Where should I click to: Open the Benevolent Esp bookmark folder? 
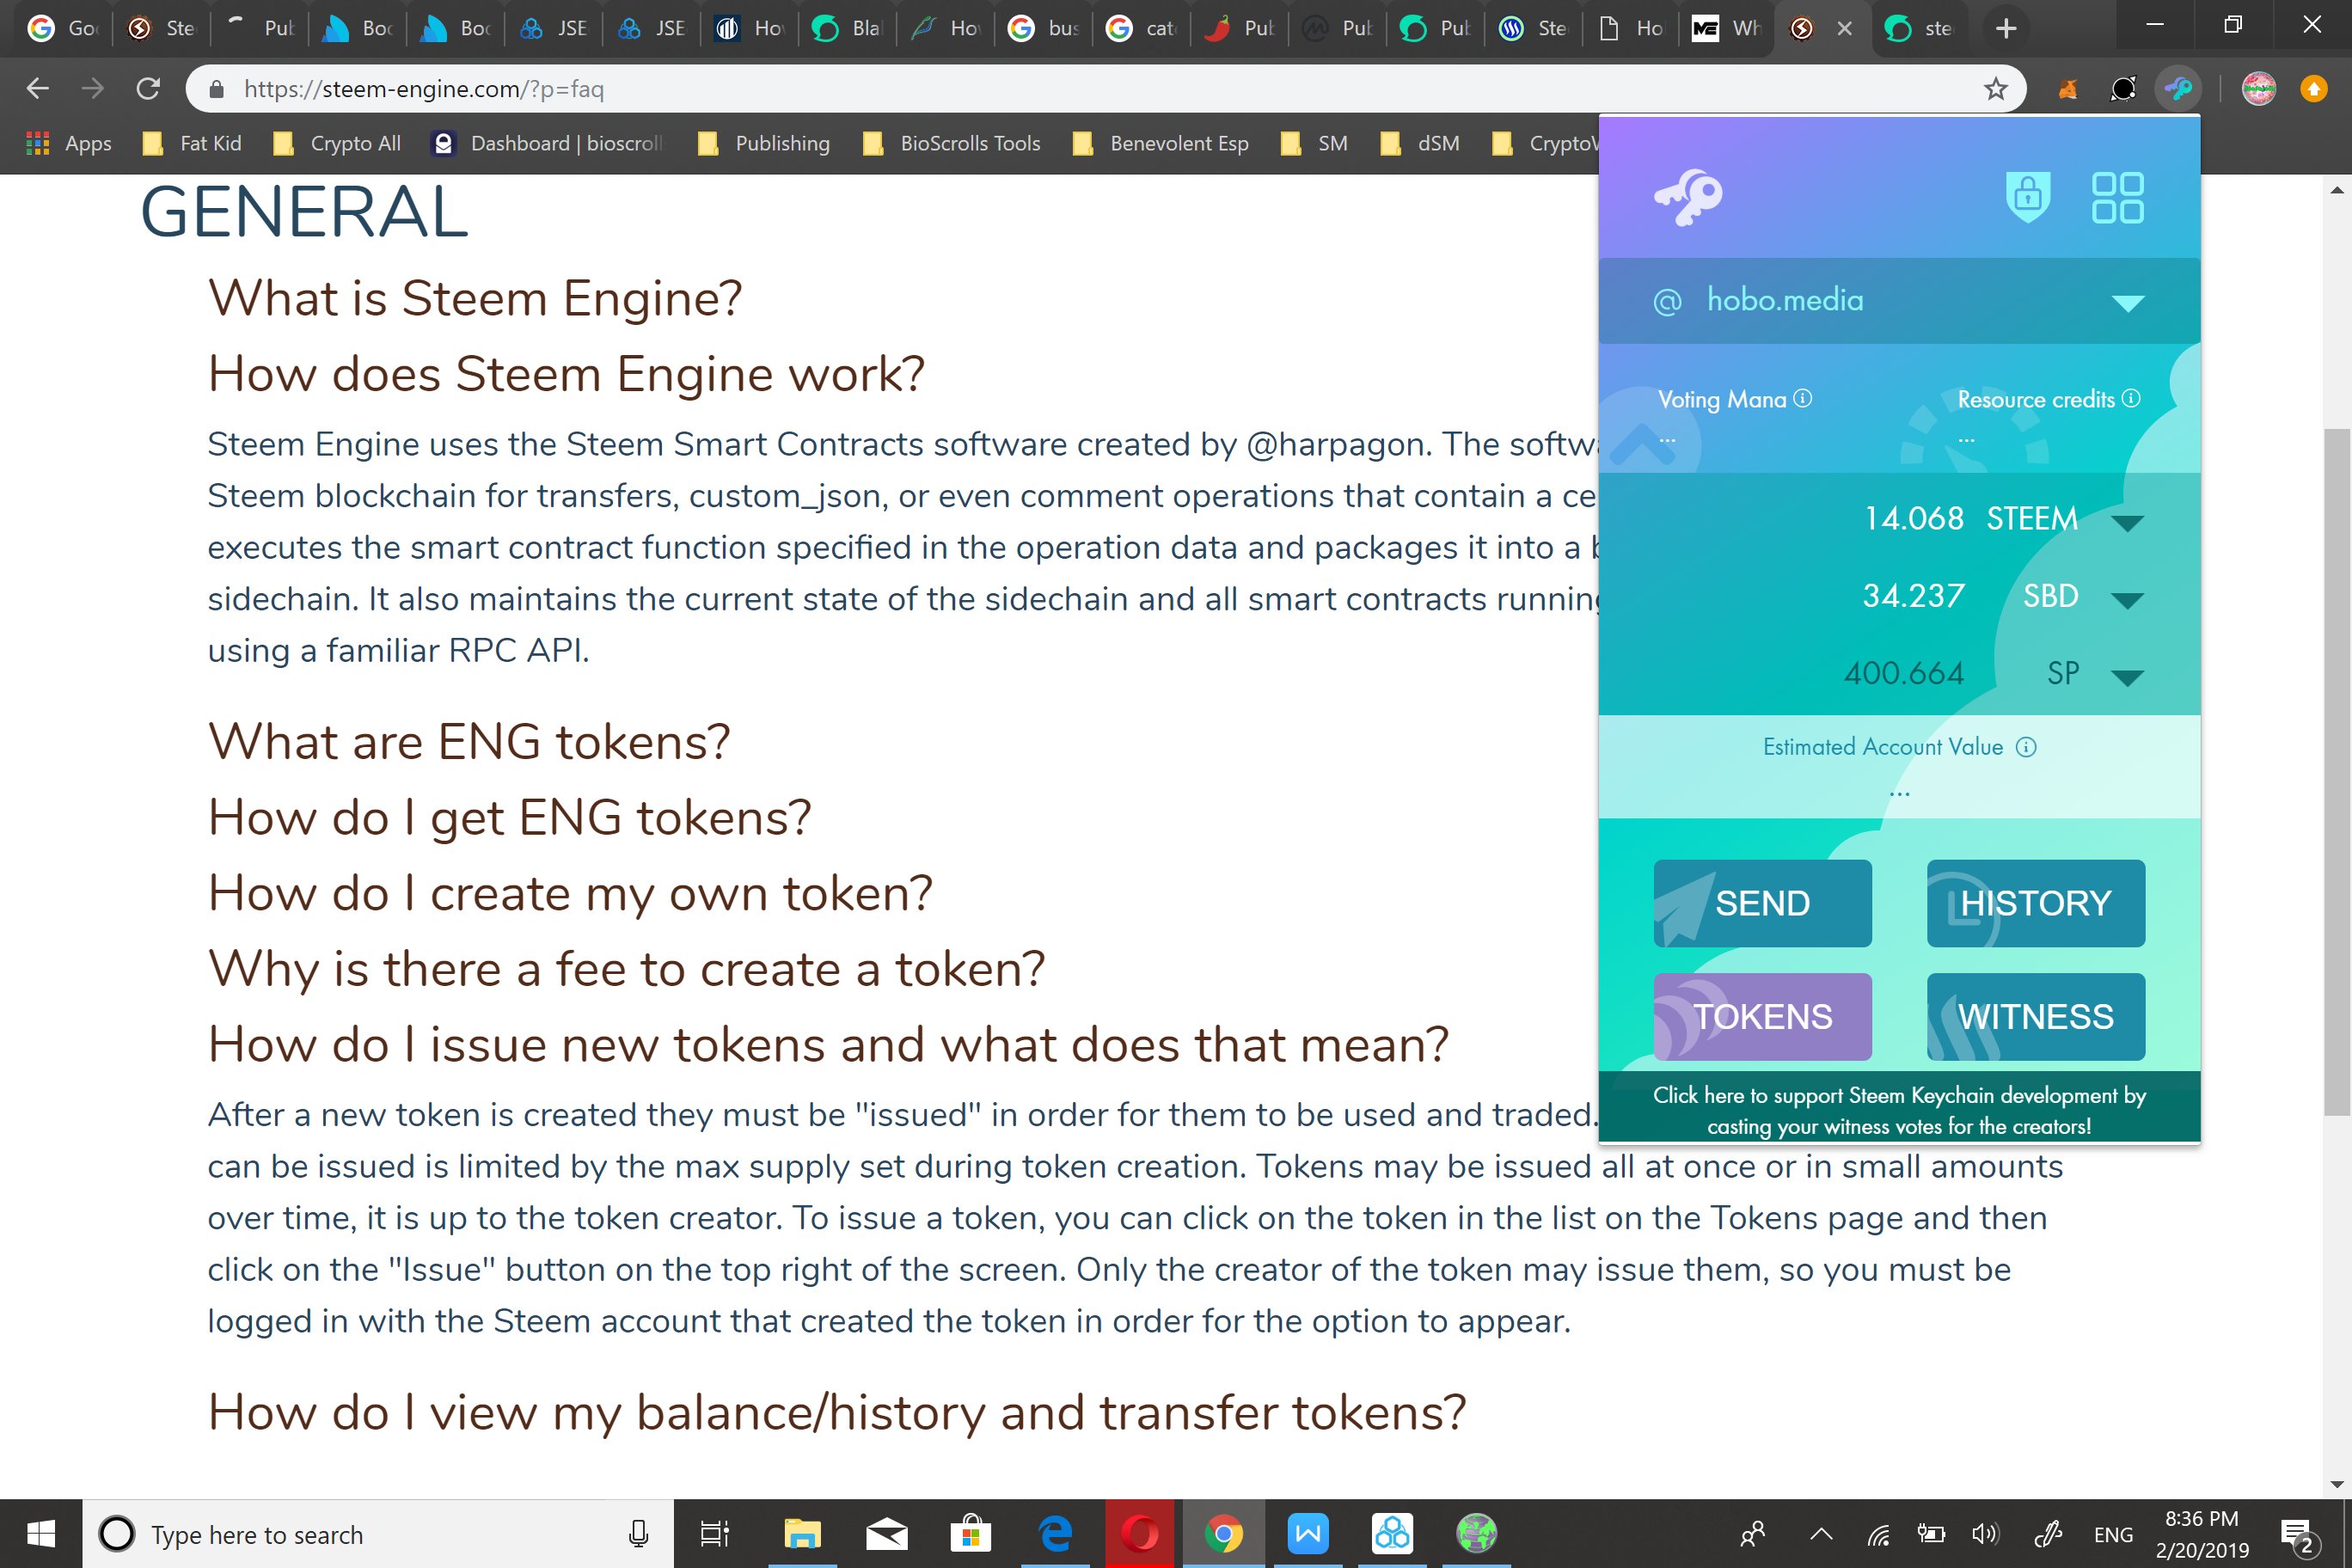(1161, 143)
